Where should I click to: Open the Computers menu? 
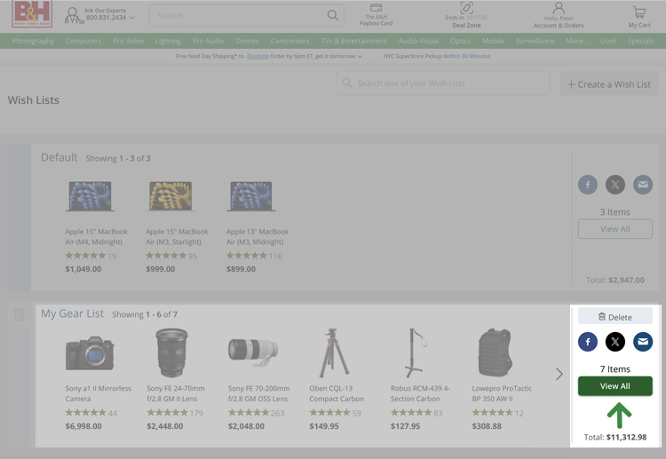tap(83, 41)
